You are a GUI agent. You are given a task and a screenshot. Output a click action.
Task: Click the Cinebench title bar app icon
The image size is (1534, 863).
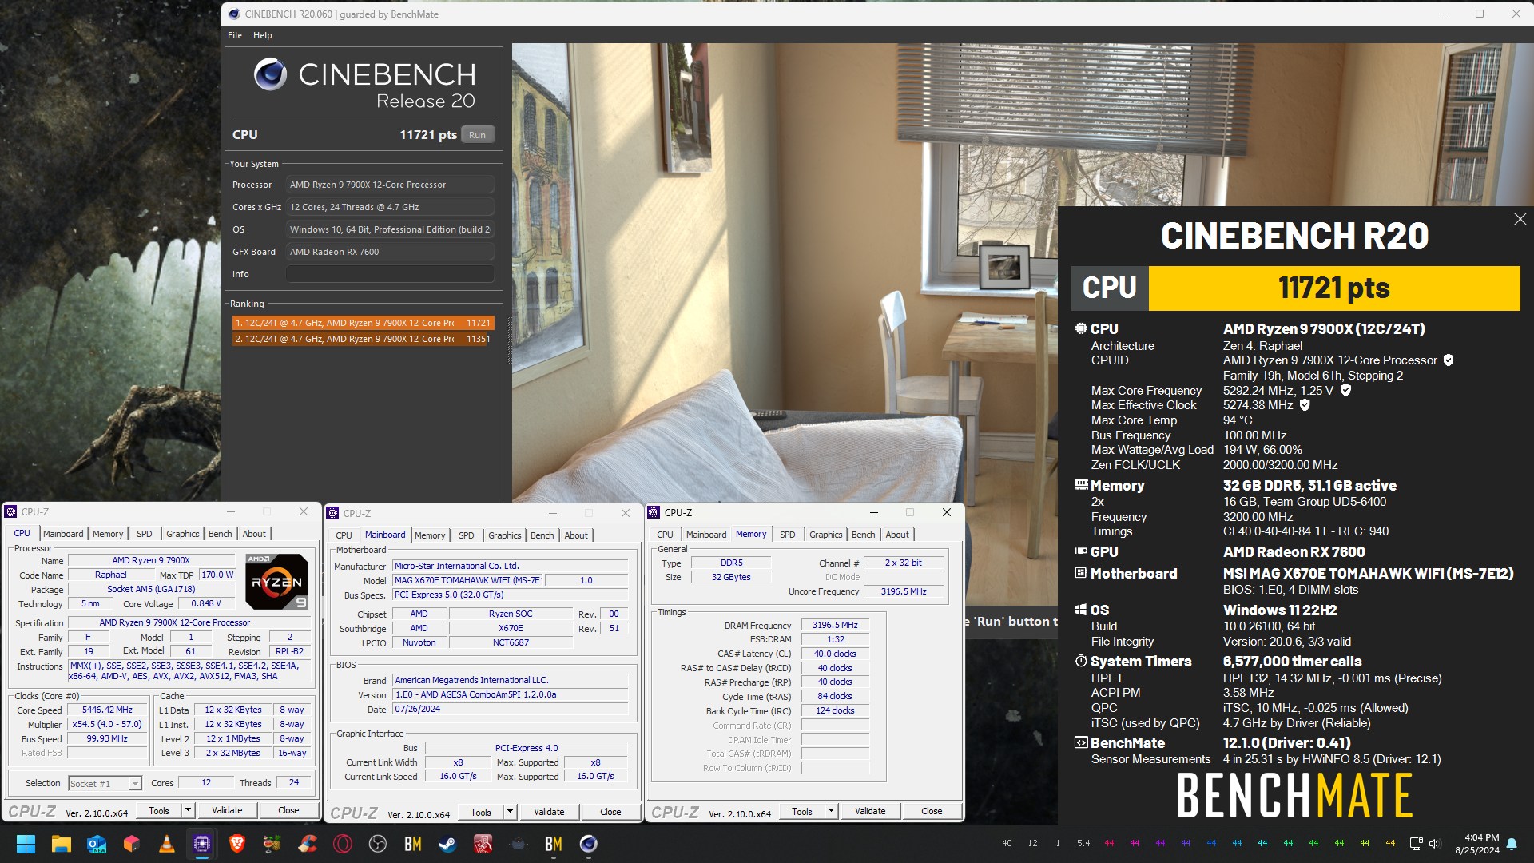233,14
